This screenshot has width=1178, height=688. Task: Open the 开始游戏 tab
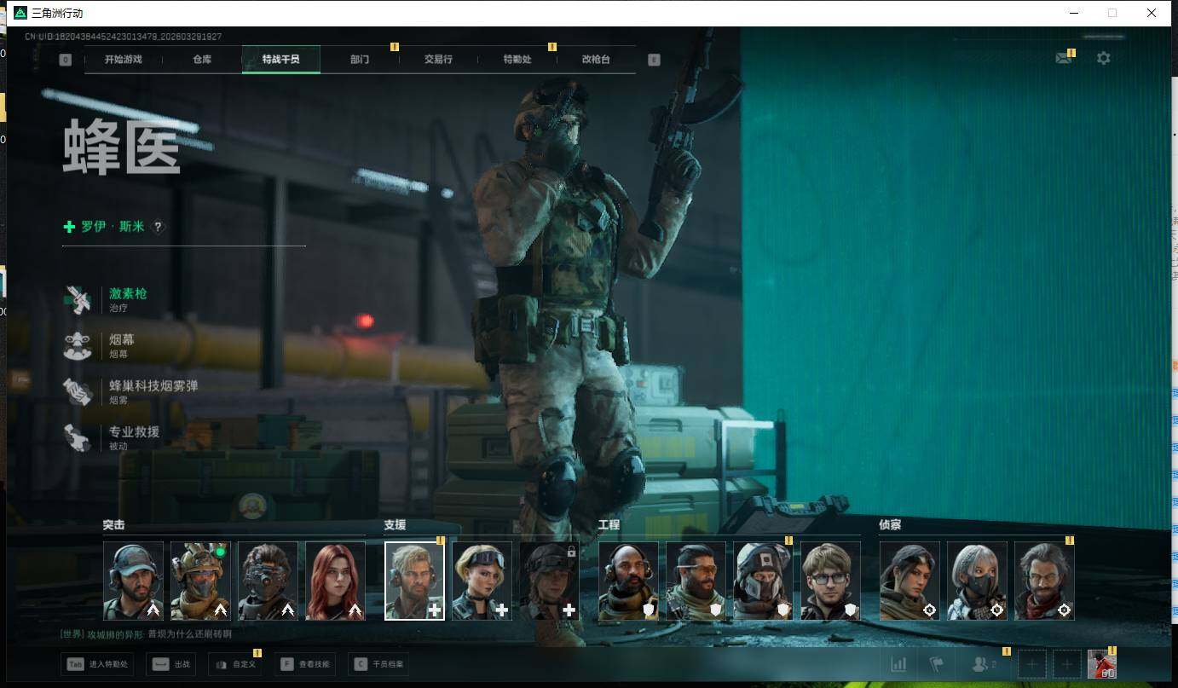[x=124, y=60]
